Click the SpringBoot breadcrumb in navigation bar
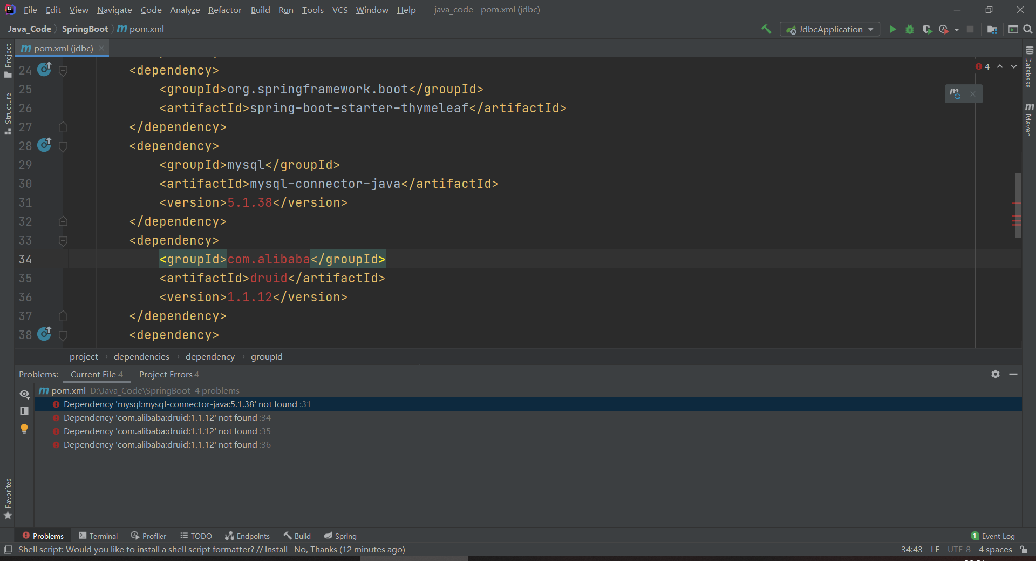Viewport: 1036px width, 561px height. pos(85,29)
